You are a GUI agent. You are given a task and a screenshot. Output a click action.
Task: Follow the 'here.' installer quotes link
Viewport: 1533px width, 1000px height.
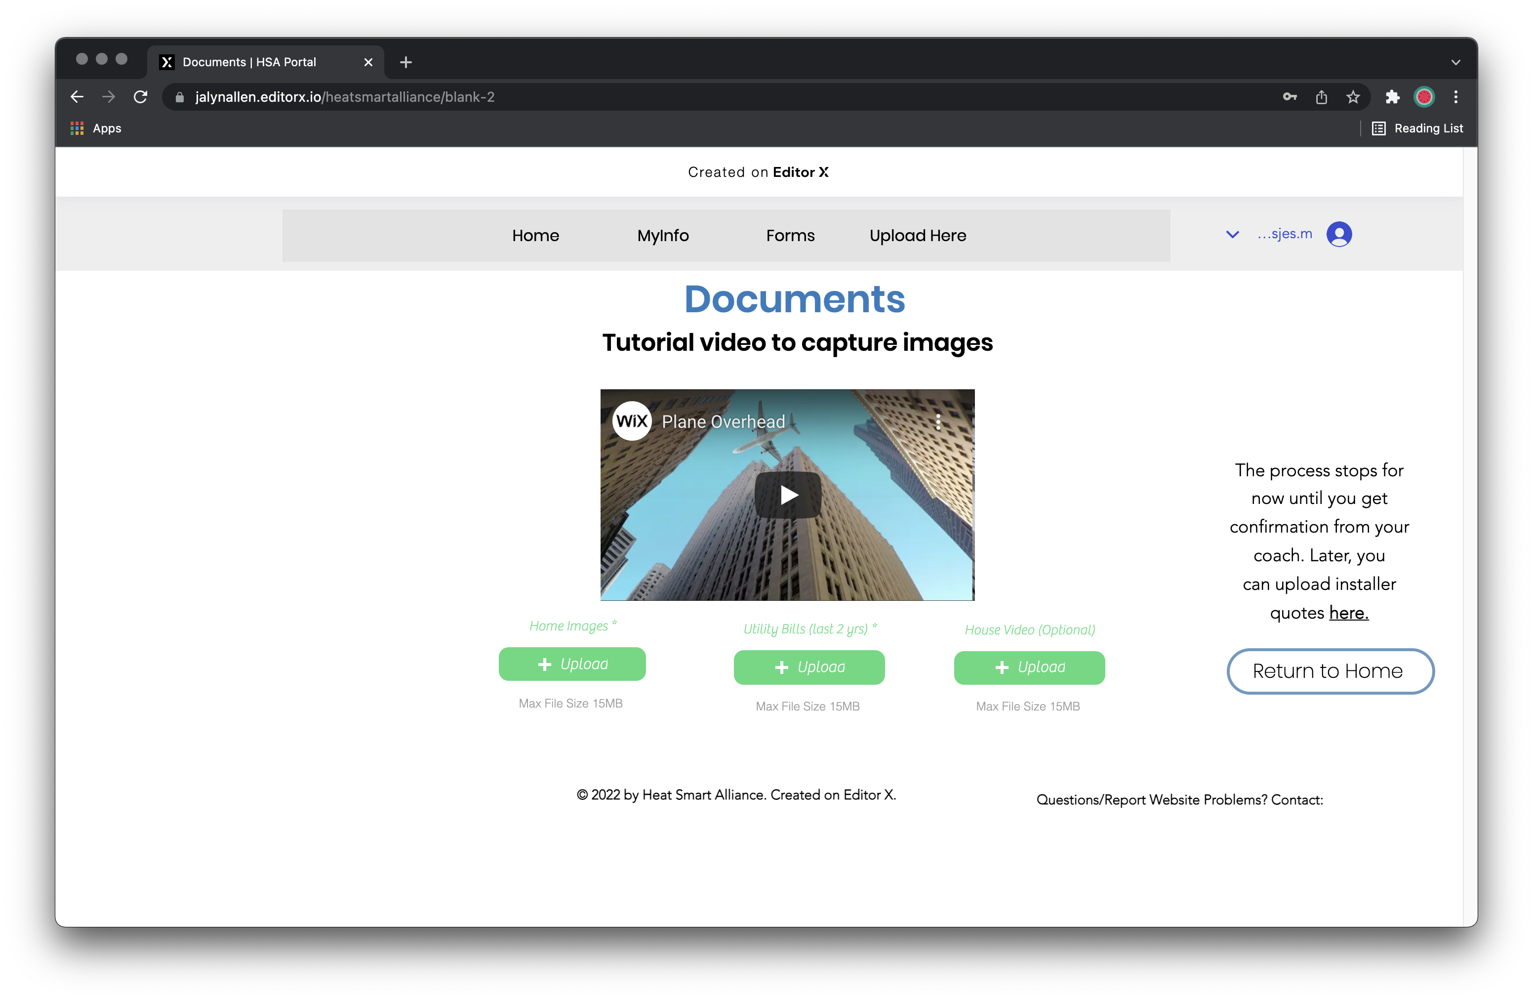pos(1348,613)
